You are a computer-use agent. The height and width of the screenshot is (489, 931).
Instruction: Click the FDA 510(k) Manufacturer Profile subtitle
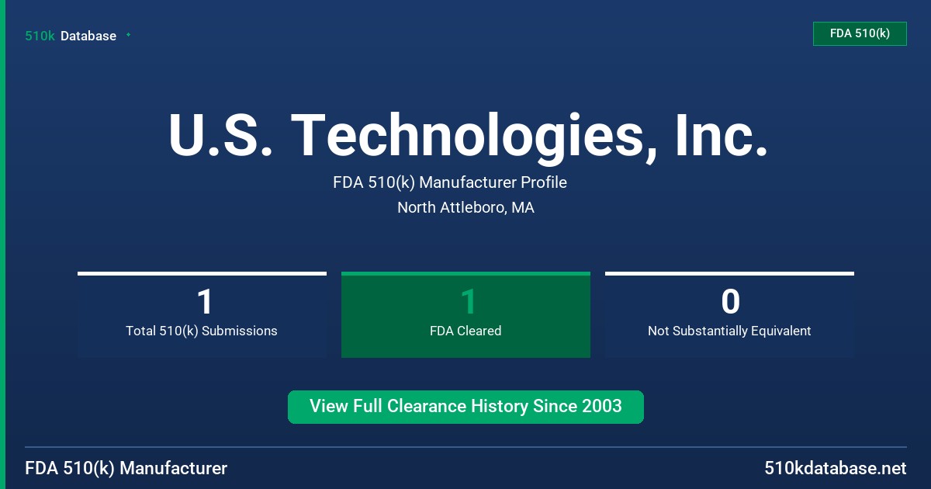(x=450, y=182)
